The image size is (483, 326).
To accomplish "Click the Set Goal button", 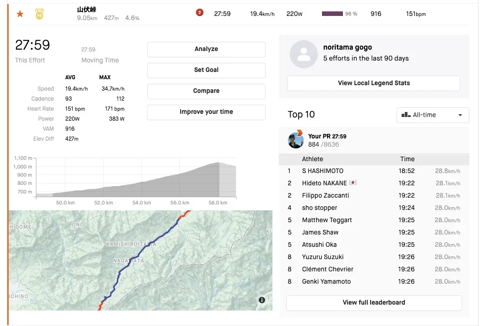I will click(206, 70).
